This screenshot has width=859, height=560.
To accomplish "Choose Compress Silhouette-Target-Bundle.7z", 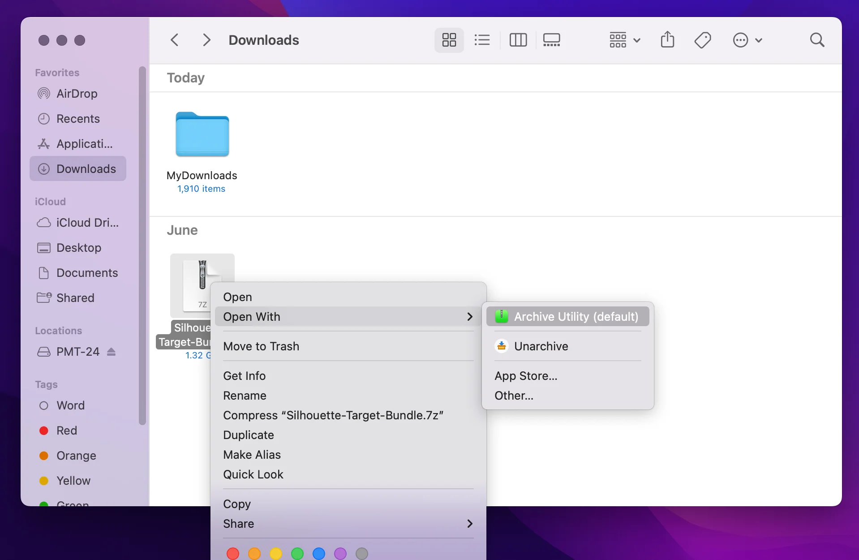I will click(348, 415).
